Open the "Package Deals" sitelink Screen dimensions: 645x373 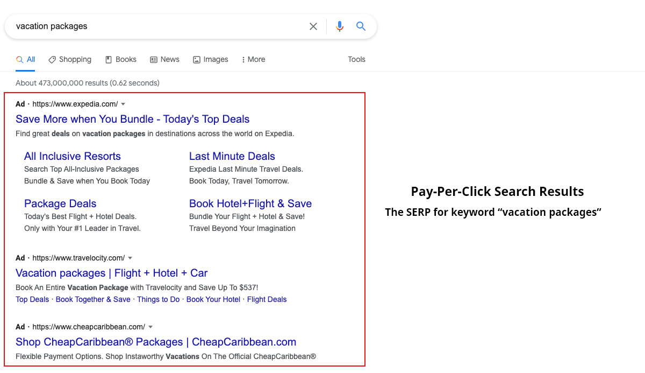point(60,203)
